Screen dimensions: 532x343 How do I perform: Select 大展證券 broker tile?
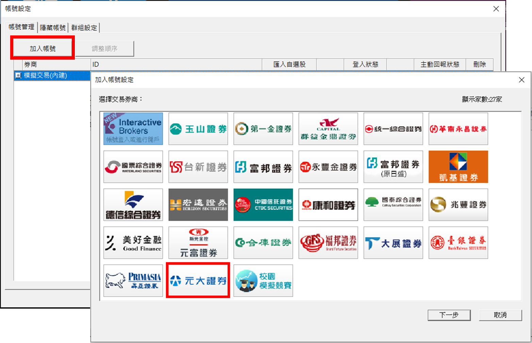click(x=393, y=243)
